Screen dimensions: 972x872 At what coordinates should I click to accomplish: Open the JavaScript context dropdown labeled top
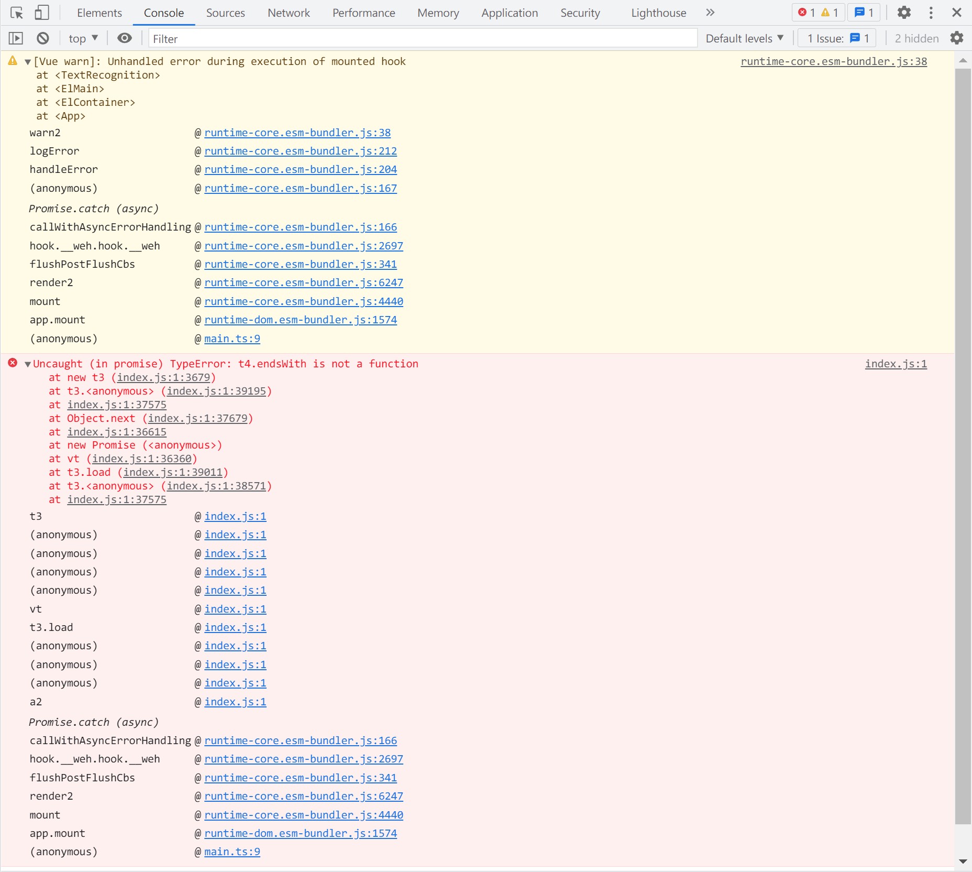click(x=82, y=38)
